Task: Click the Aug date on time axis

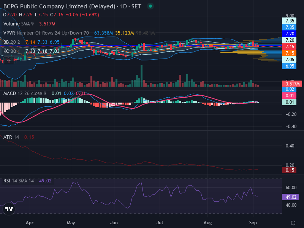Action: [207, 223]
